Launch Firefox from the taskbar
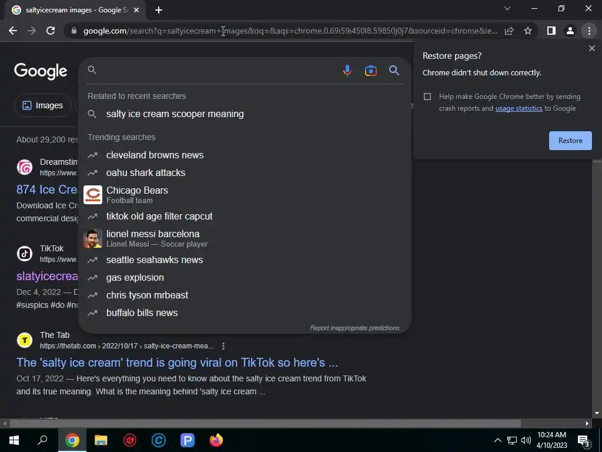The width and height of the screenshot is (602, 452). (x=216, y=440)
